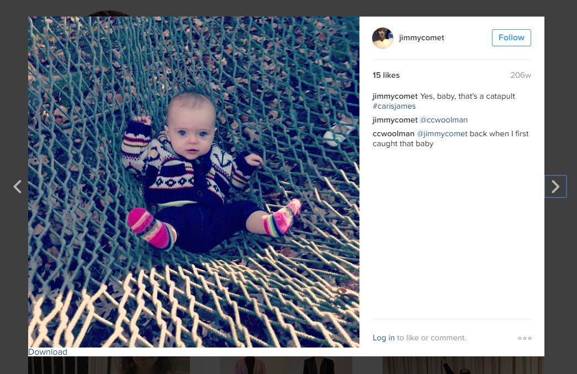Open the bottom-left background thumbnail
Screen dimensions: 577x374
pos(109,365)
